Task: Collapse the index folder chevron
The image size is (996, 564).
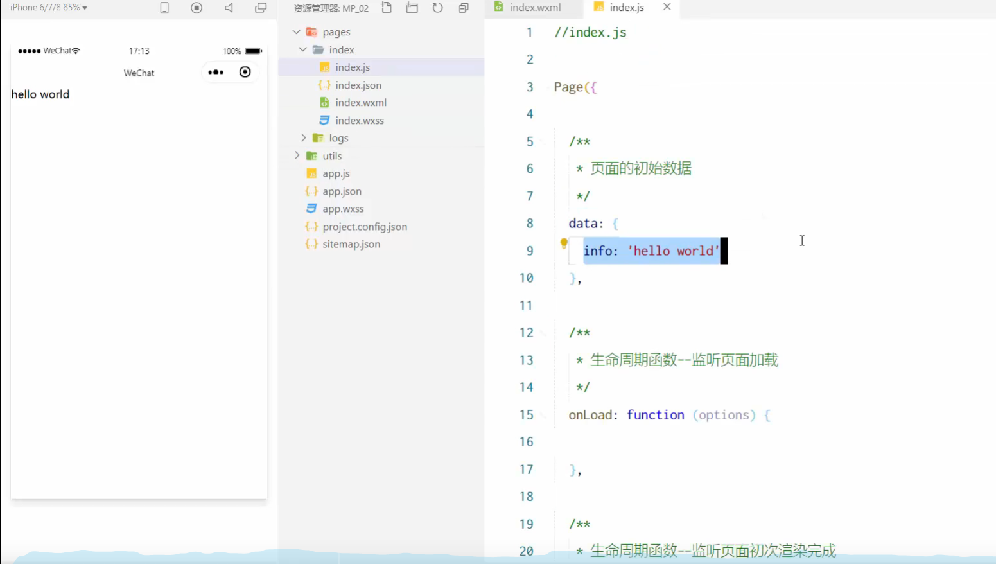Action: (302, 49)
